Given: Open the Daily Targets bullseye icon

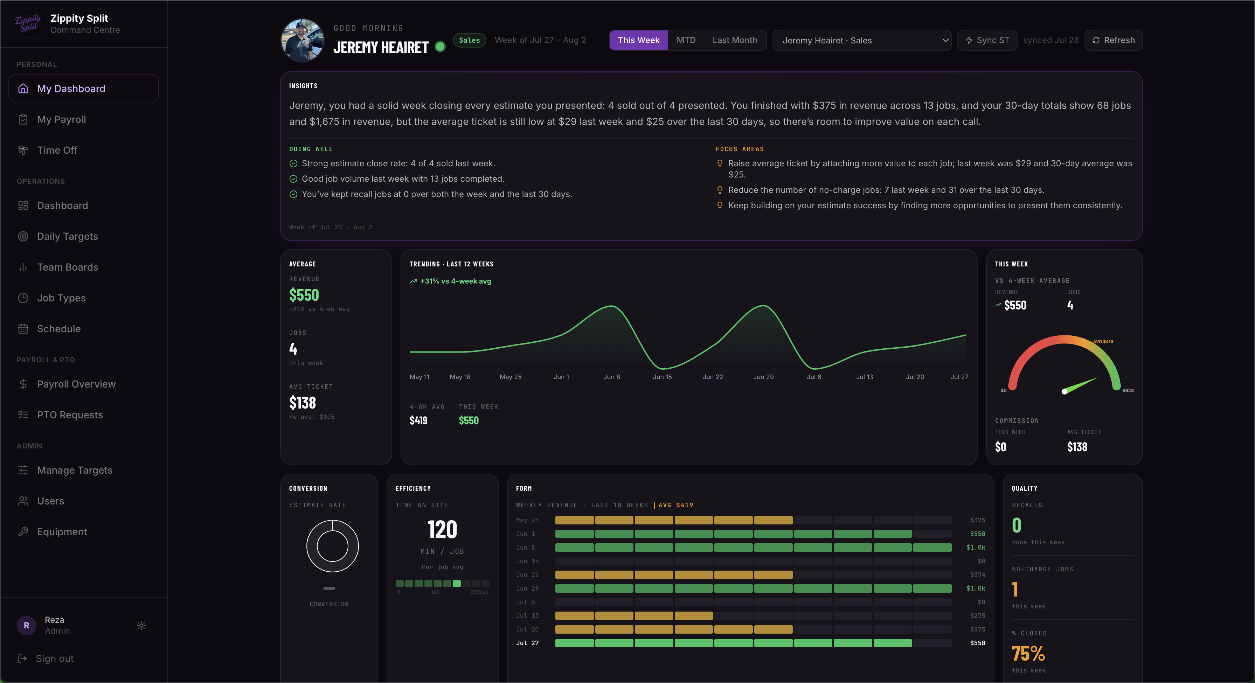Looking at the screenshot, I should pyautogui.click(x=23, y=236).
